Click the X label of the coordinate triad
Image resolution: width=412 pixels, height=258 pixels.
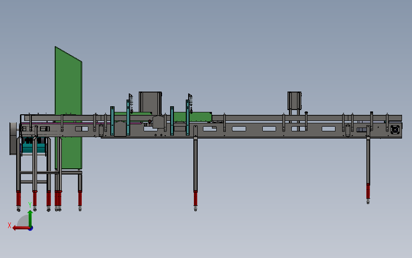click(10, 225)
